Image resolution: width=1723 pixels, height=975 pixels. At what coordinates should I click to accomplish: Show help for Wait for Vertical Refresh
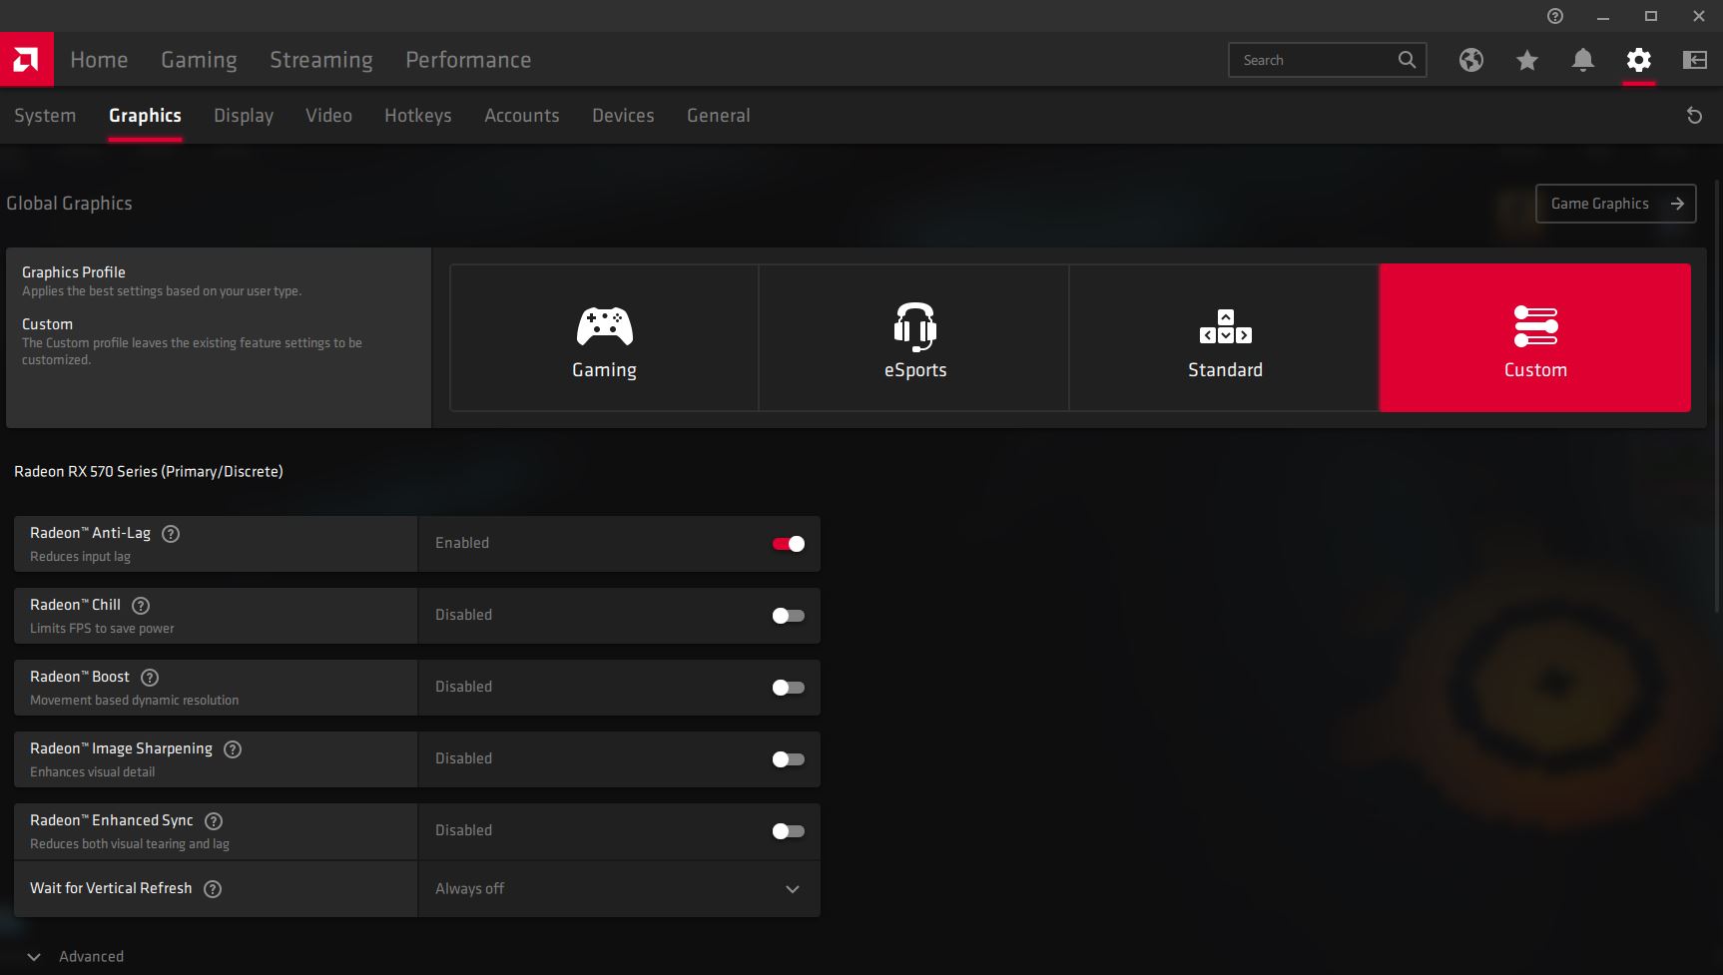(x=213, y=889)
